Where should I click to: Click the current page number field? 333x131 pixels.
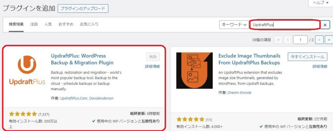point(300,40)
